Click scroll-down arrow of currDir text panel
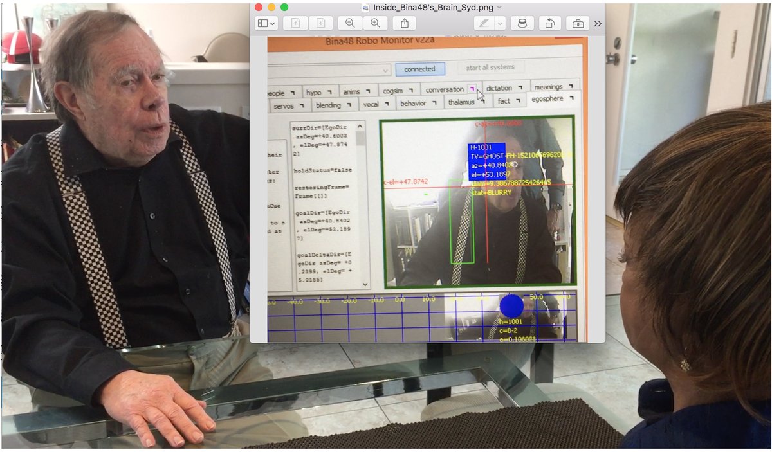This screenshot has width=772, height=452. pos(366,284)
